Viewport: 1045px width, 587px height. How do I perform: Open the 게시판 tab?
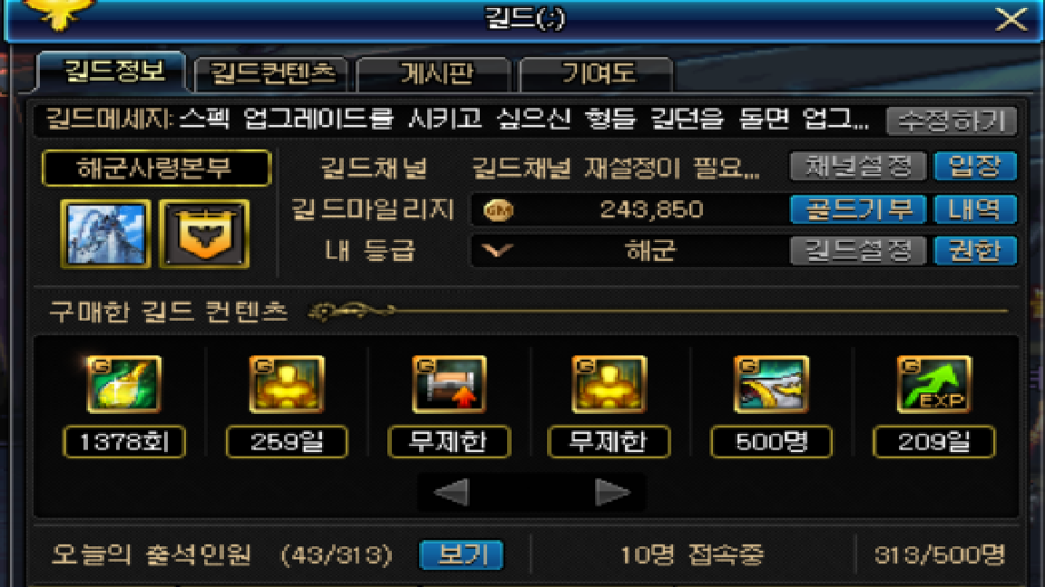pyautogui.click(x=435, y=74)
